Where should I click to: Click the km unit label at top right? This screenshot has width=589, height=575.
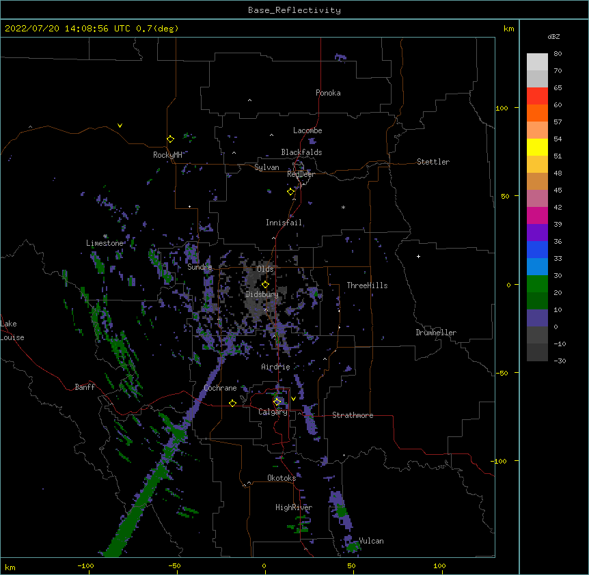(x=508, y=29)
